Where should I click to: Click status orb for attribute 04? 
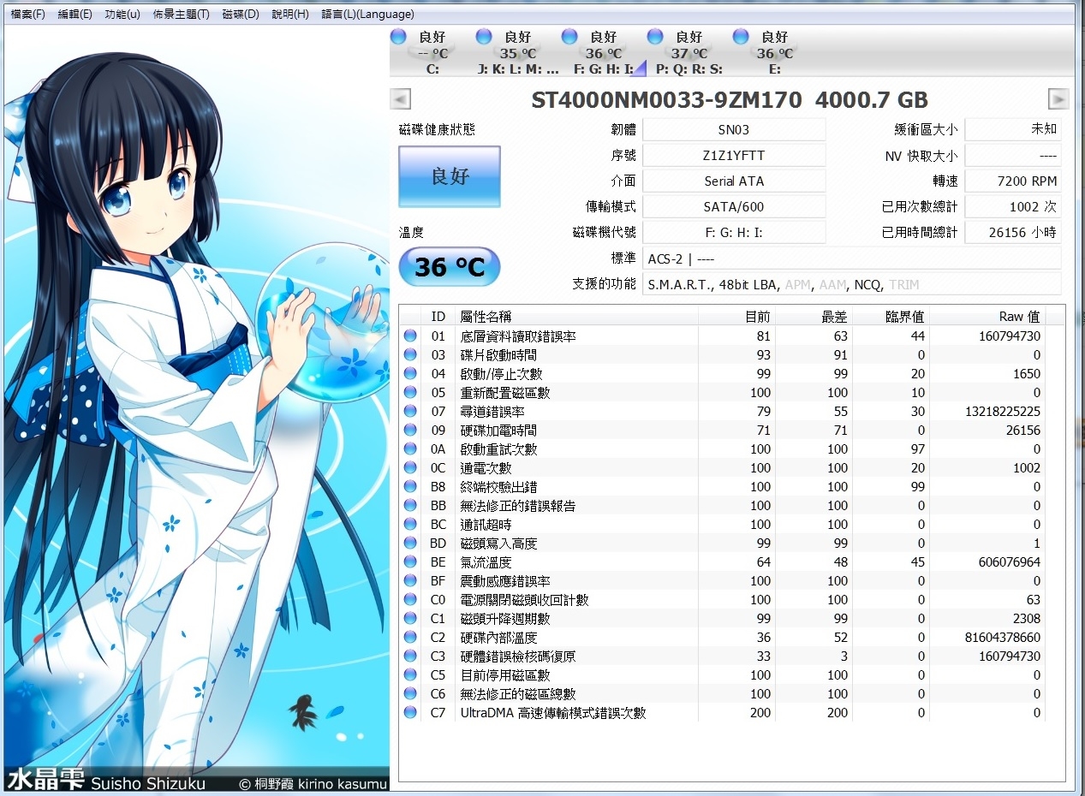[x=410, y=374]
